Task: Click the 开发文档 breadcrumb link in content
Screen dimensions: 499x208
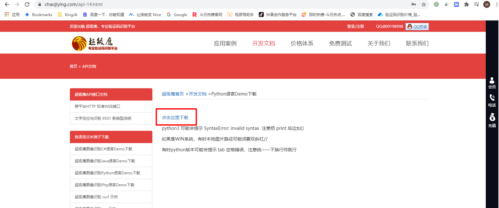Action: tap(197, 94)
